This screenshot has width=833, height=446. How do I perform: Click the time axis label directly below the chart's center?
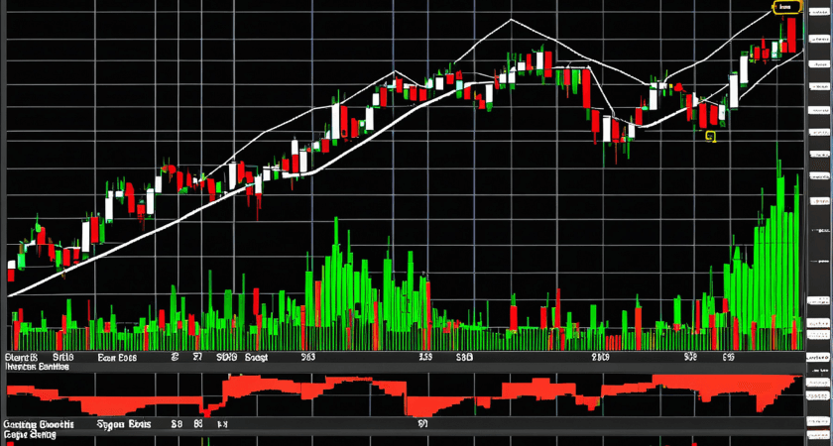425,355
